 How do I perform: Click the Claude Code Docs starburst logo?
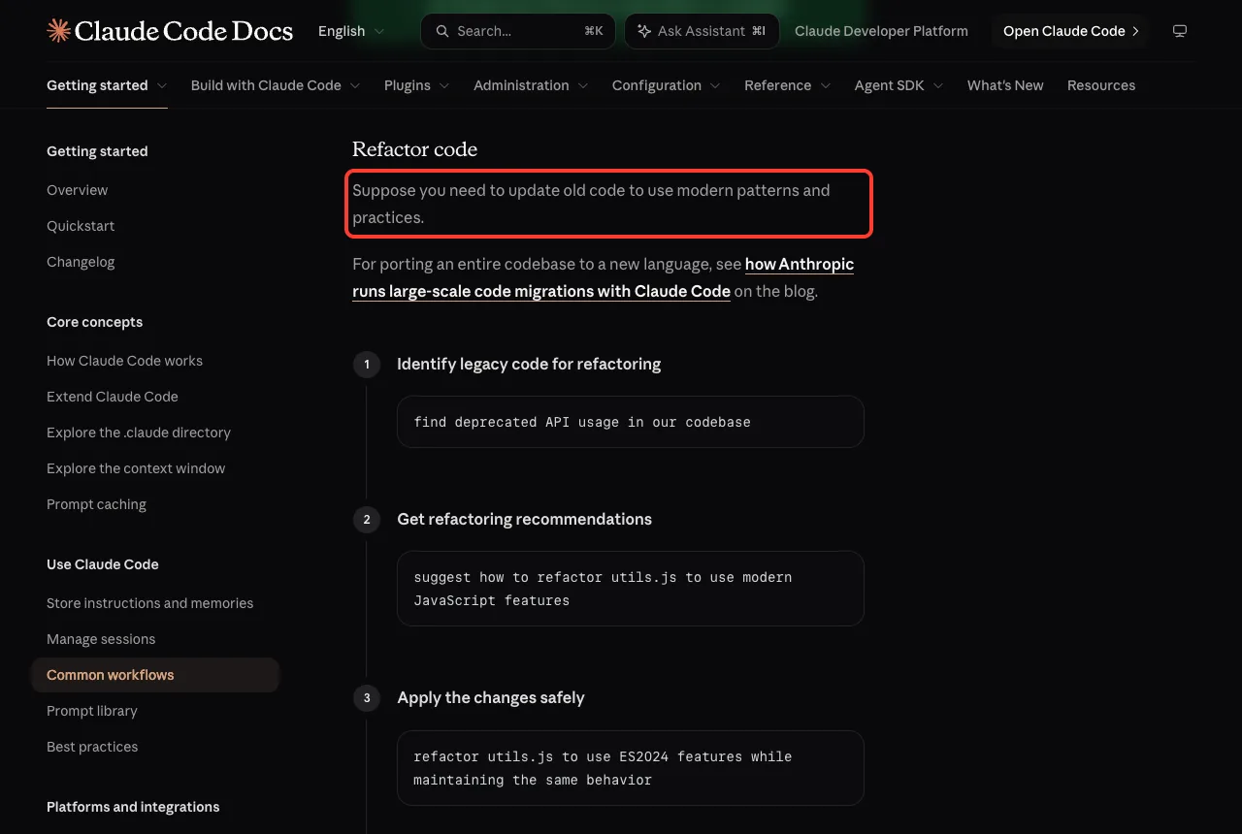pos(58,31)
